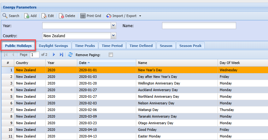Sort by the Day Of Week column
The width and height of the screenshot is (268, 140).
242,63
